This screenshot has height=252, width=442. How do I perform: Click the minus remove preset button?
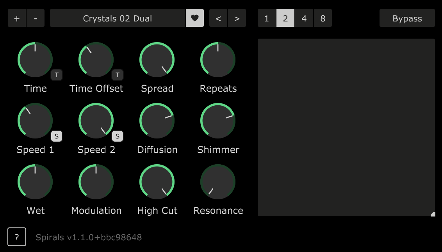[x=36, y=18]
